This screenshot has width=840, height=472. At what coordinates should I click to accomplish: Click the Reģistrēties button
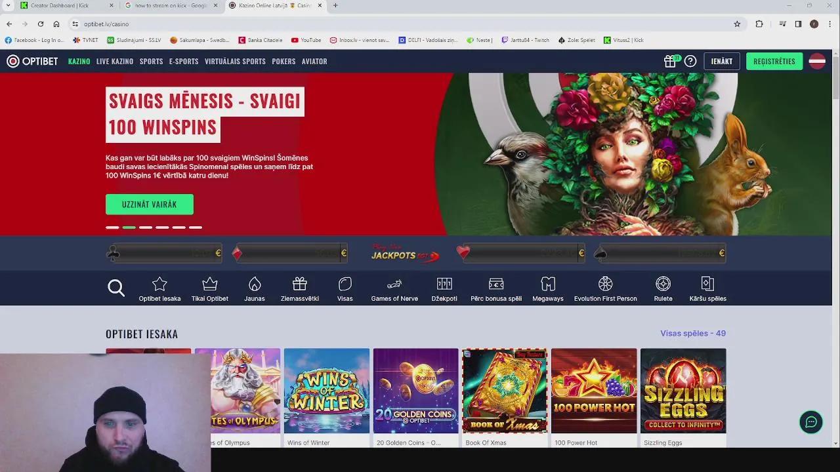(x=774, y=61)
